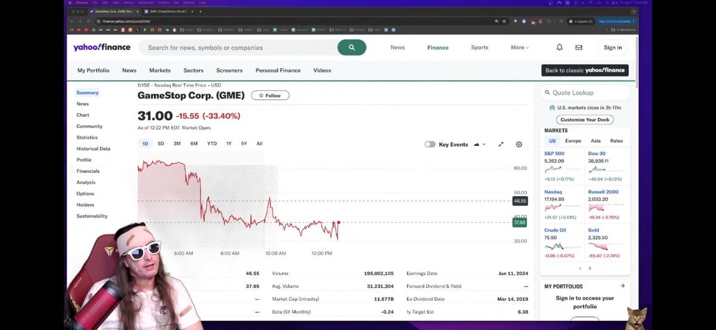The width and height of the screenshot is (716, 330).
Task: Go to previous markets page arrow
Action: [579, 268]
